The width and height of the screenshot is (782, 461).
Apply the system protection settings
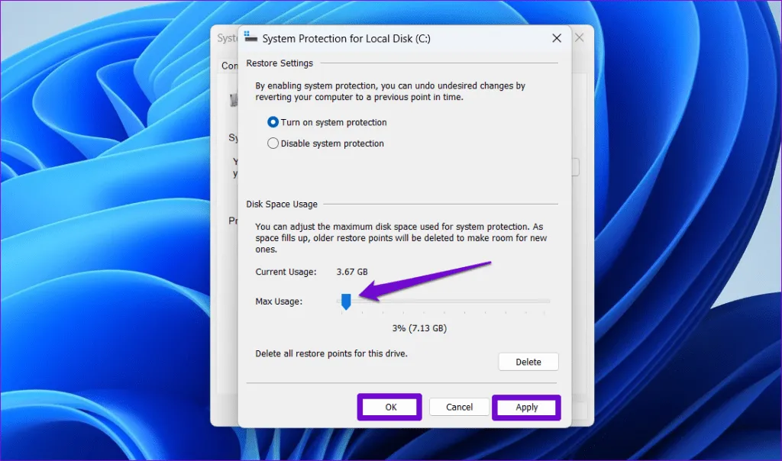tap(527, 407)
